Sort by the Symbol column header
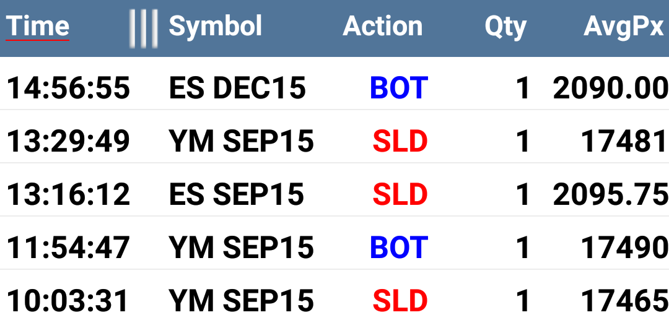Screen dimensions: 669x328 pos(215,27)
